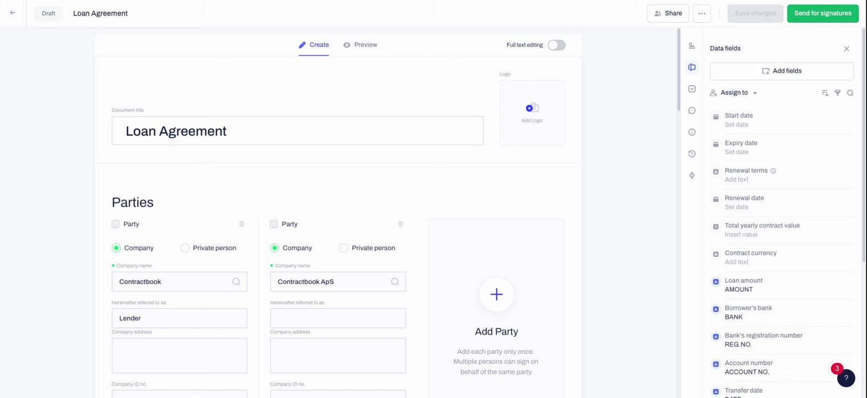Viewport: 867px width, 398px height.
Task: Click the Borrower's bank field type icon
Action: [715, 309]
